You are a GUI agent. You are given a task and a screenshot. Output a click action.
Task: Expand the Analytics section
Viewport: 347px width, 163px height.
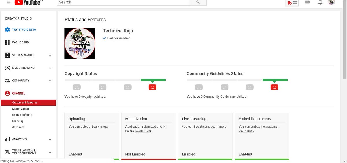click(50, 139)
